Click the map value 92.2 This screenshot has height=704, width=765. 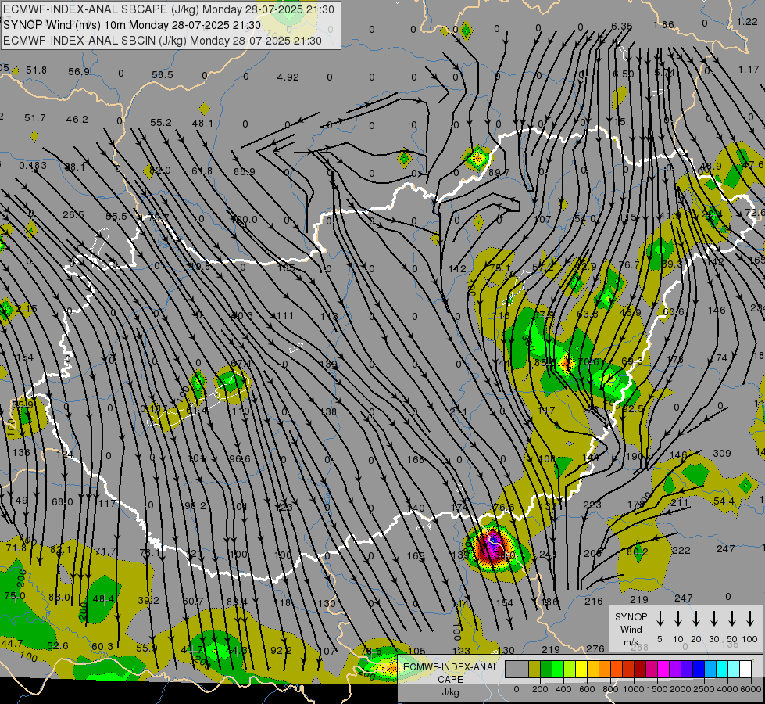coord(281,650)
